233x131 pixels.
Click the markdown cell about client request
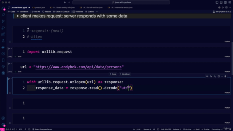tap(122, 16)
